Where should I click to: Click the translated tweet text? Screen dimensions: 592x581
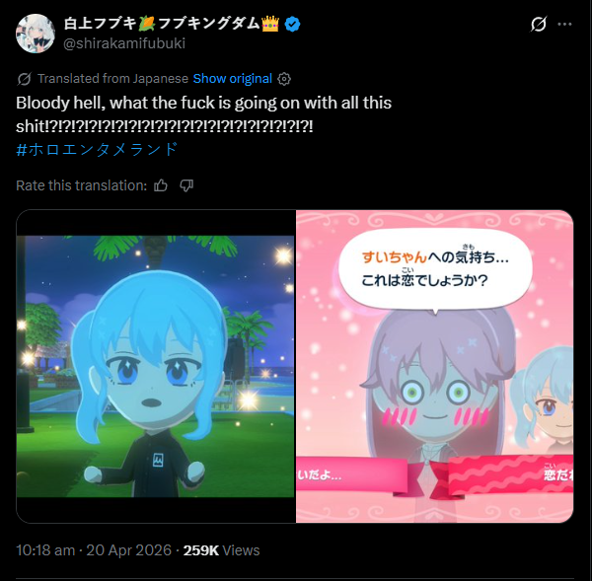coord(203,114)
